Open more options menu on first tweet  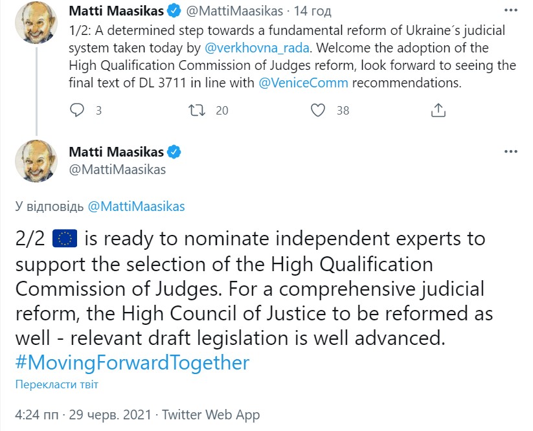click(511, 10)
